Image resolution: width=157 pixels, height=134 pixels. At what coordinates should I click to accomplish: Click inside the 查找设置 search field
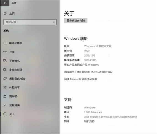(30, 22)
